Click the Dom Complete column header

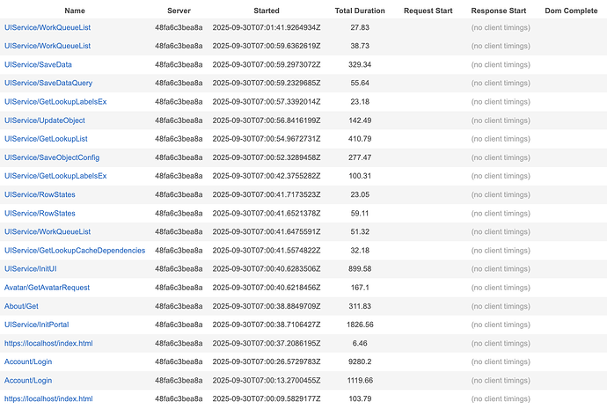click(559, 11)
